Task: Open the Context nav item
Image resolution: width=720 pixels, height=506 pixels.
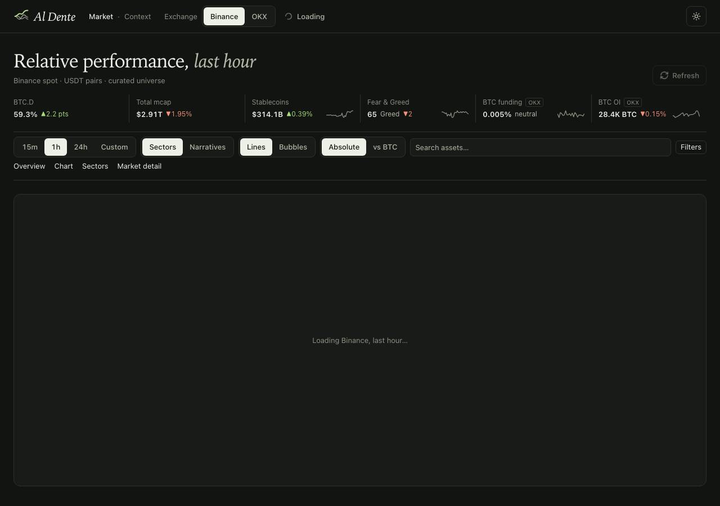Action: click(x=137, y=16)
